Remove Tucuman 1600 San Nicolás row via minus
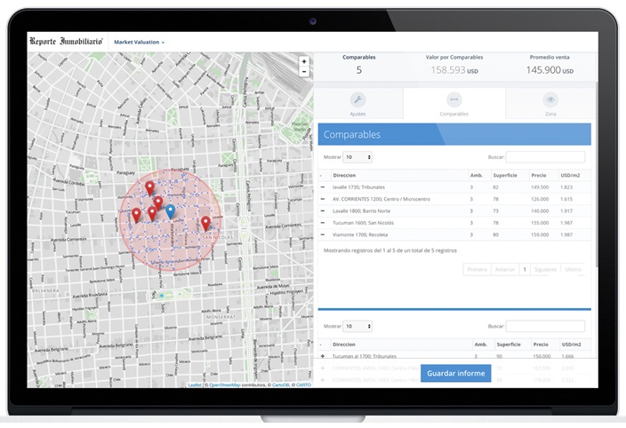This screenshot has height=428, width=626. [322, 223]
